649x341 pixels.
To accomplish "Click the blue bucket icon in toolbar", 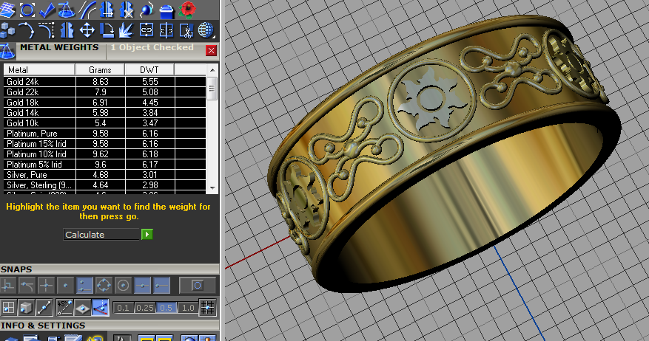I will tap(167, 10).
